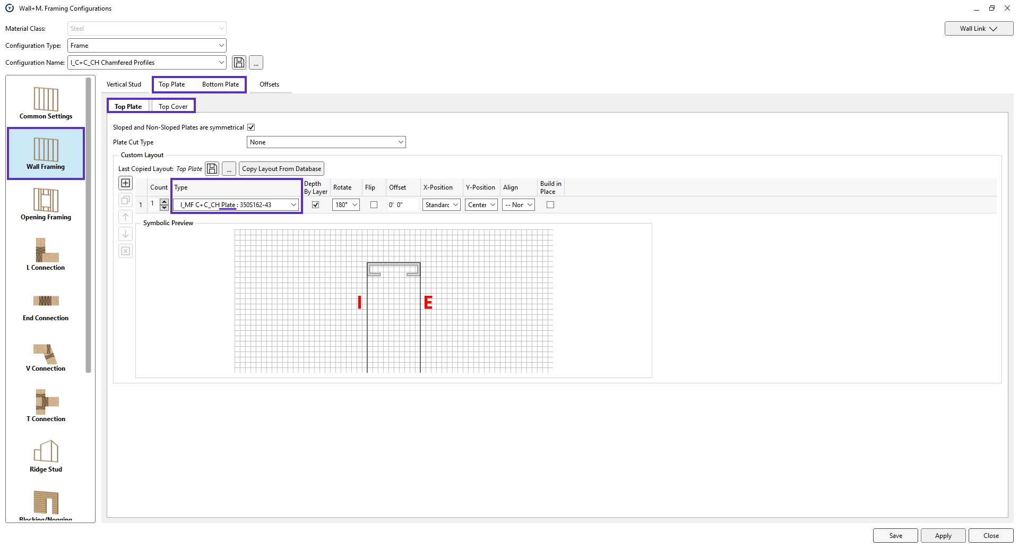Viewport: 1019px width, 548px height.
Task: Click the save icon beside Configuration Name
Action: pos(239,63)
